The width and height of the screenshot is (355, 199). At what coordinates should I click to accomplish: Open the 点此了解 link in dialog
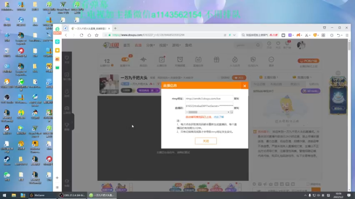pyautogui.click(x=219, y=117)
